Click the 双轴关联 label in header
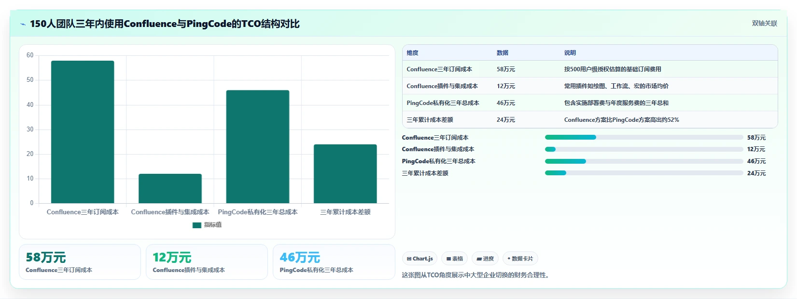 coord(764,23)
